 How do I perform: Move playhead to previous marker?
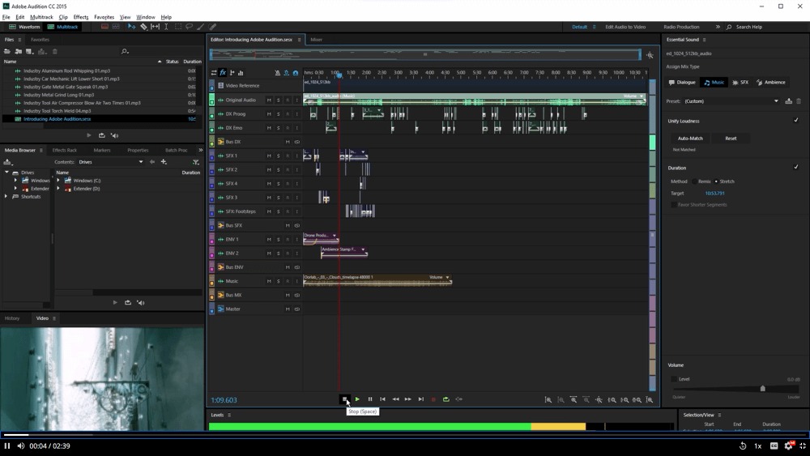(x=382, y=399)
